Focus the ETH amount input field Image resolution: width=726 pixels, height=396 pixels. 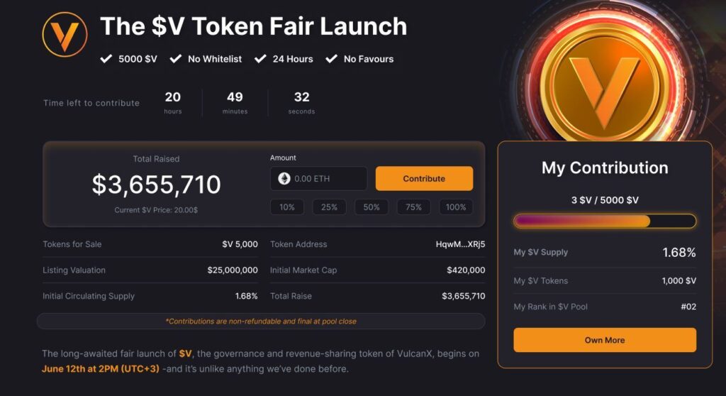coord(326,179)
